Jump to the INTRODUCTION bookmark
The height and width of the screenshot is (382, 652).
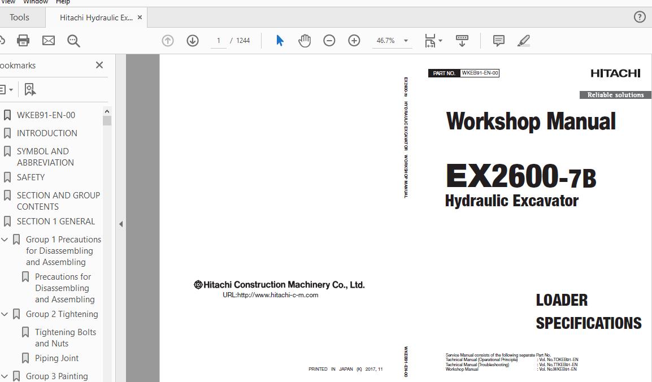point(47,133)
